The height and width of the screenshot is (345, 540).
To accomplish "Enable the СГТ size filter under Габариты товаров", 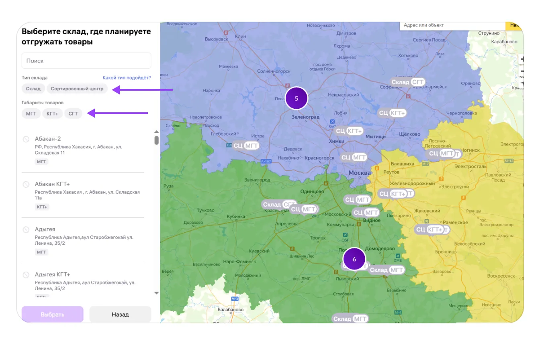I will click(x=73, y=114).
